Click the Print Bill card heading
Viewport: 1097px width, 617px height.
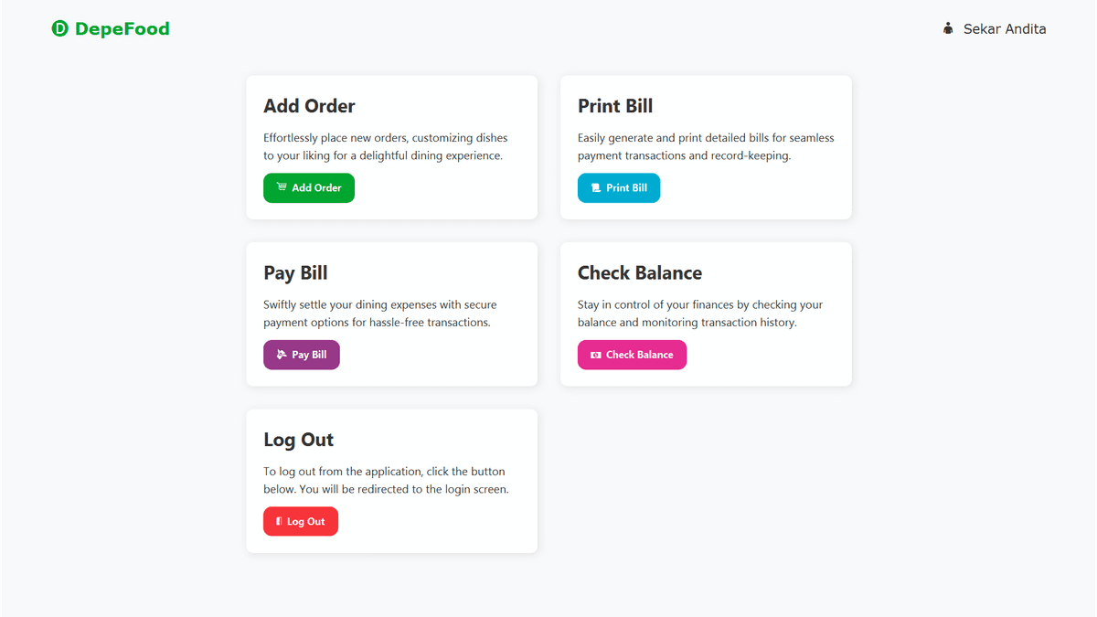(x=615, y=106)
